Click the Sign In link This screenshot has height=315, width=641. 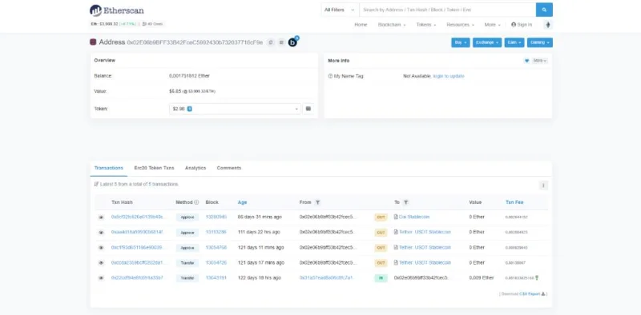[522, 25]
